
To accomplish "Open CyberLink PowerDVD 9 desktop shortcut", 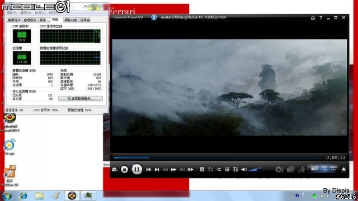I will pyautogui.click(x=10, y=122).
